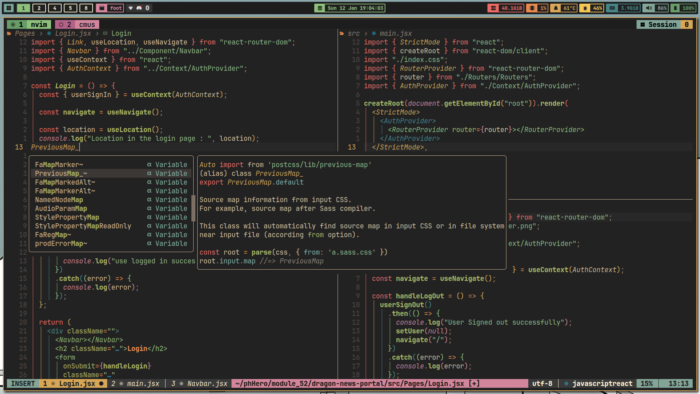Select NamedNodeMap completion item
The height and width of the screenshot is (394, 700).
click(111, 200)
